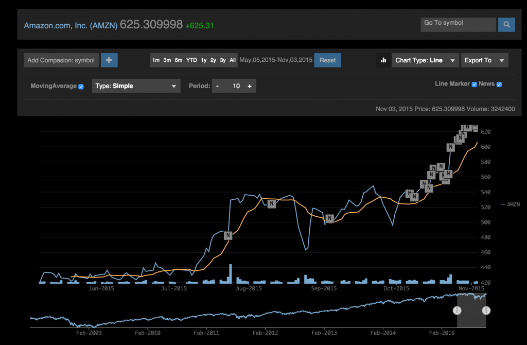The height and width of the screenshot is (345, 527).
Task: Open the Export To dropdown
Action: [484, 60]
